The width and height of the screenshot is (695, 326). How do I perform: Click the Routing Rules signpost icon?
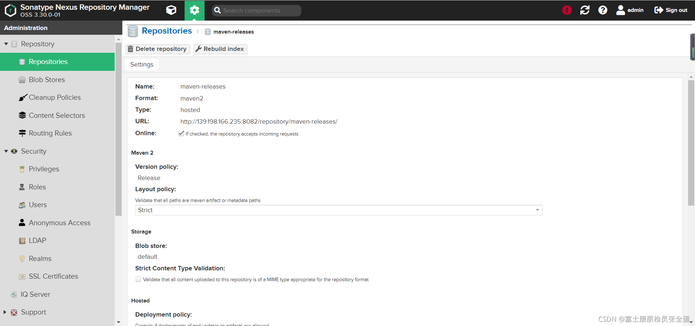(x=22, y=133)
